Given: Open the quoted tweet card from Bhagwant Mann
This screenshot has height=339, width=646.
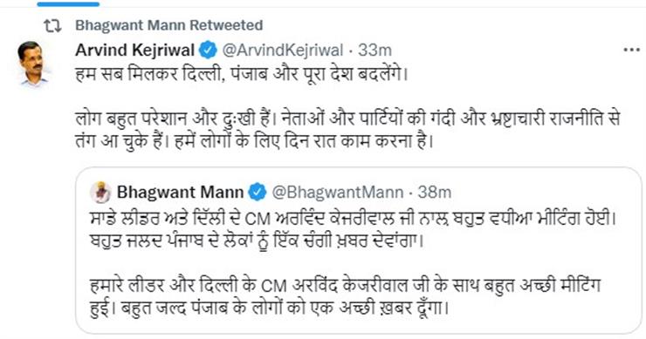Looking at the screenshot, I should tap(359, 250).
